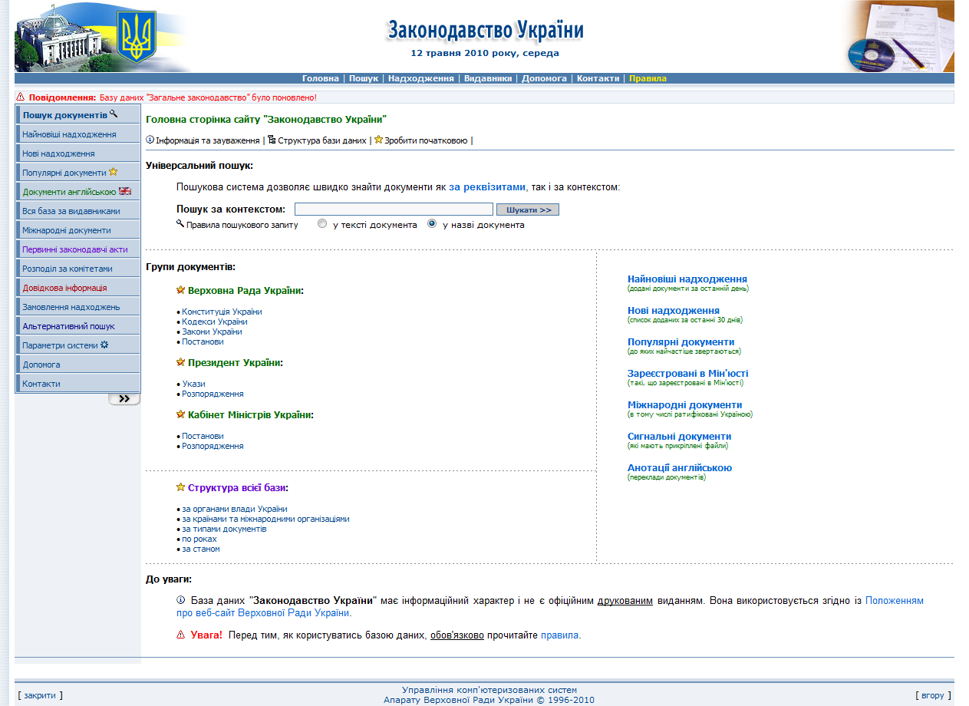The height and width of the screenshot is (706, 969).
Task: Open Міжнародні документи in the left sidebar
Action: click(78, 230)
